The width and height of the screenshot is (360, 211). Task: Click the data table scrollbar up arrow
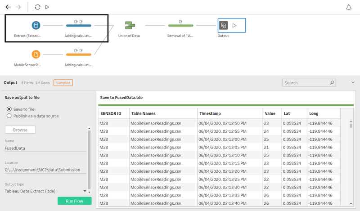351,122
